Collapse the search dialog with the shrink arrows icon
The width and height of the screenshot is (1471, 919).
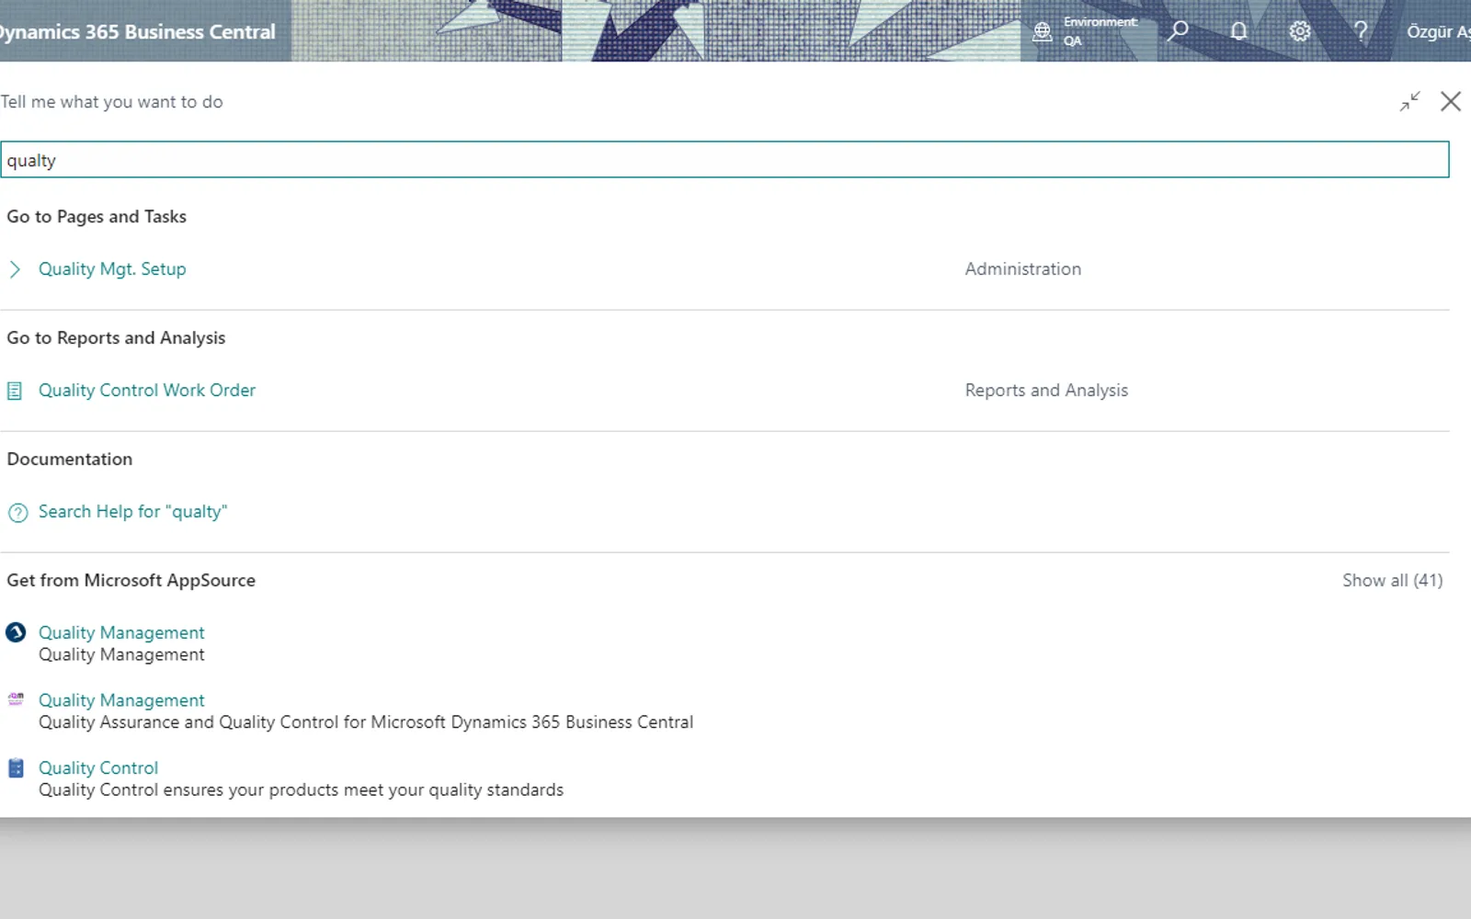point(1410,101)
